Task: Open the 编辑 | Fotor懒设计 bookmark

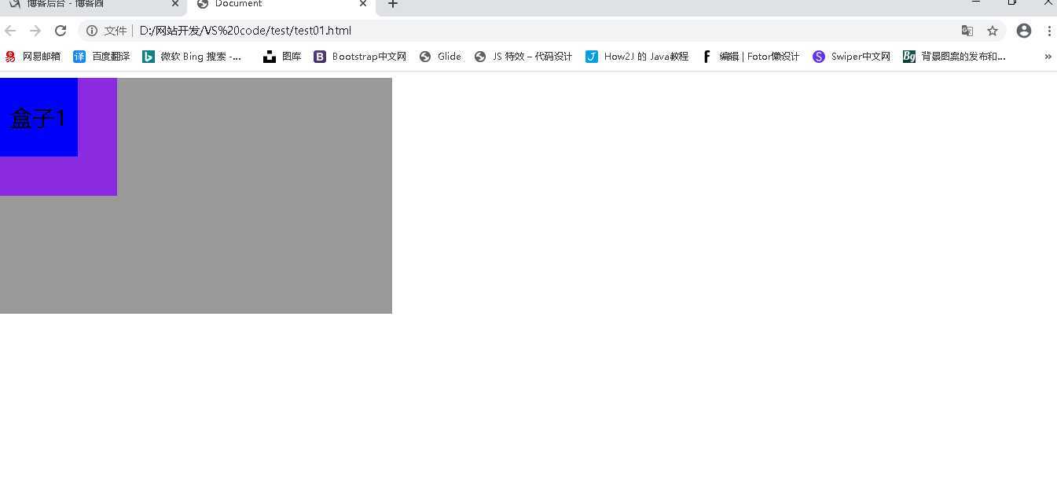Action: pos(751,57)
